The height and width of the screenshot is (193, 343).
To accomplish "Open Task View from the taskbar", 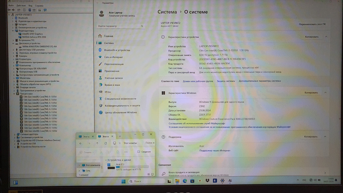I will coord(169,181).
